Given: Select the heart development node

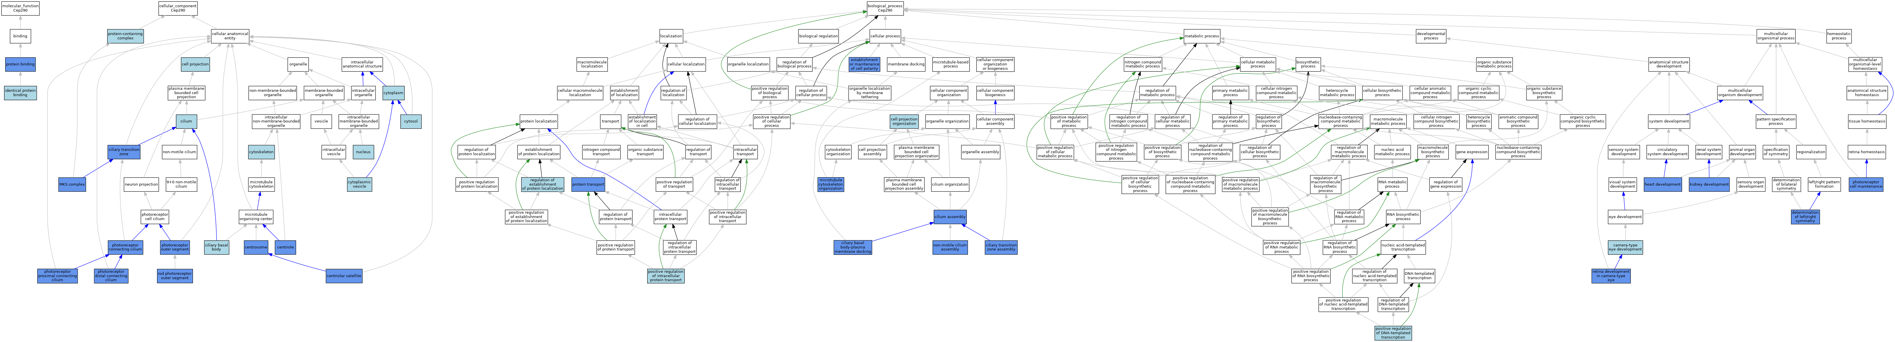Looking at the screenshot, I should coord(1663,184).
